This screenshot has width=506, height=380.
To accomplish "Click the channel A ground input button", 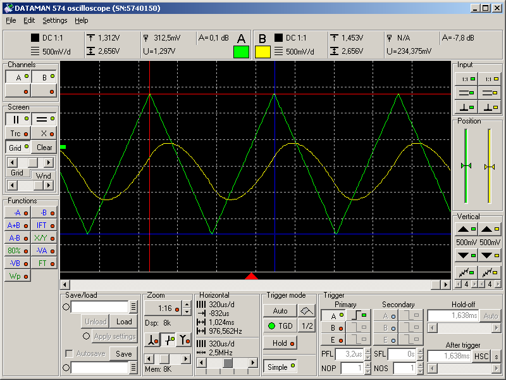I will [x=466, y=106].
